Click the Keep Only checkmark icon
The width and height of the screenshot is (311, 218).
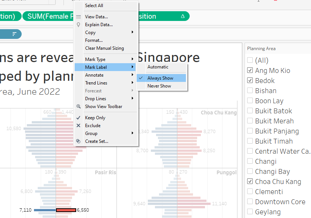click(x=78, y=118)
